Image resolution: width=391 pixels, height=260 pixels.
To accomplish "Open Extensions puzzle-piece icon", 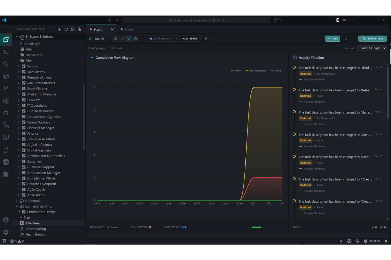I will [x=6, y=174].
